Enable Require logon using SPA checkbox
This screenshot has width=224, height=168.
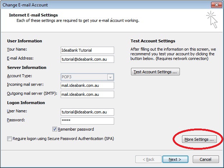pyautogui.click(x=9, y=139)
